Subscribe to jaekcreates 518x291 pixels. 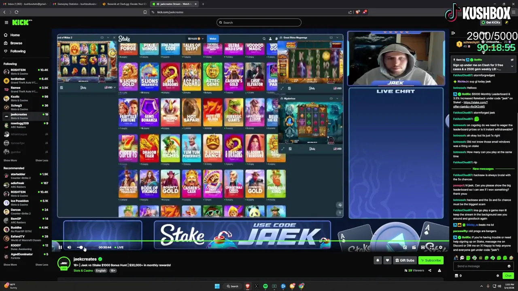(x=431, y=260)
